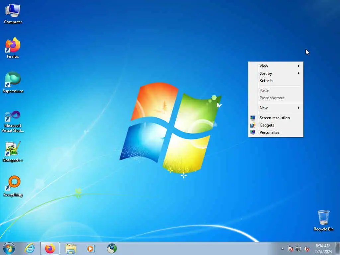The width and height of the screenshot is (340, 255).
Task: Choose Personalize in the context menu
Action: (276, 132)
